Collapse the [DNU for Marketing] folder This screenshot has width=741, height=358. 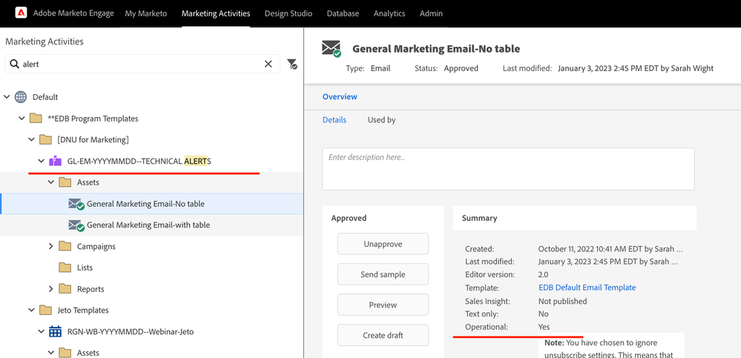[x=31, y=139]
